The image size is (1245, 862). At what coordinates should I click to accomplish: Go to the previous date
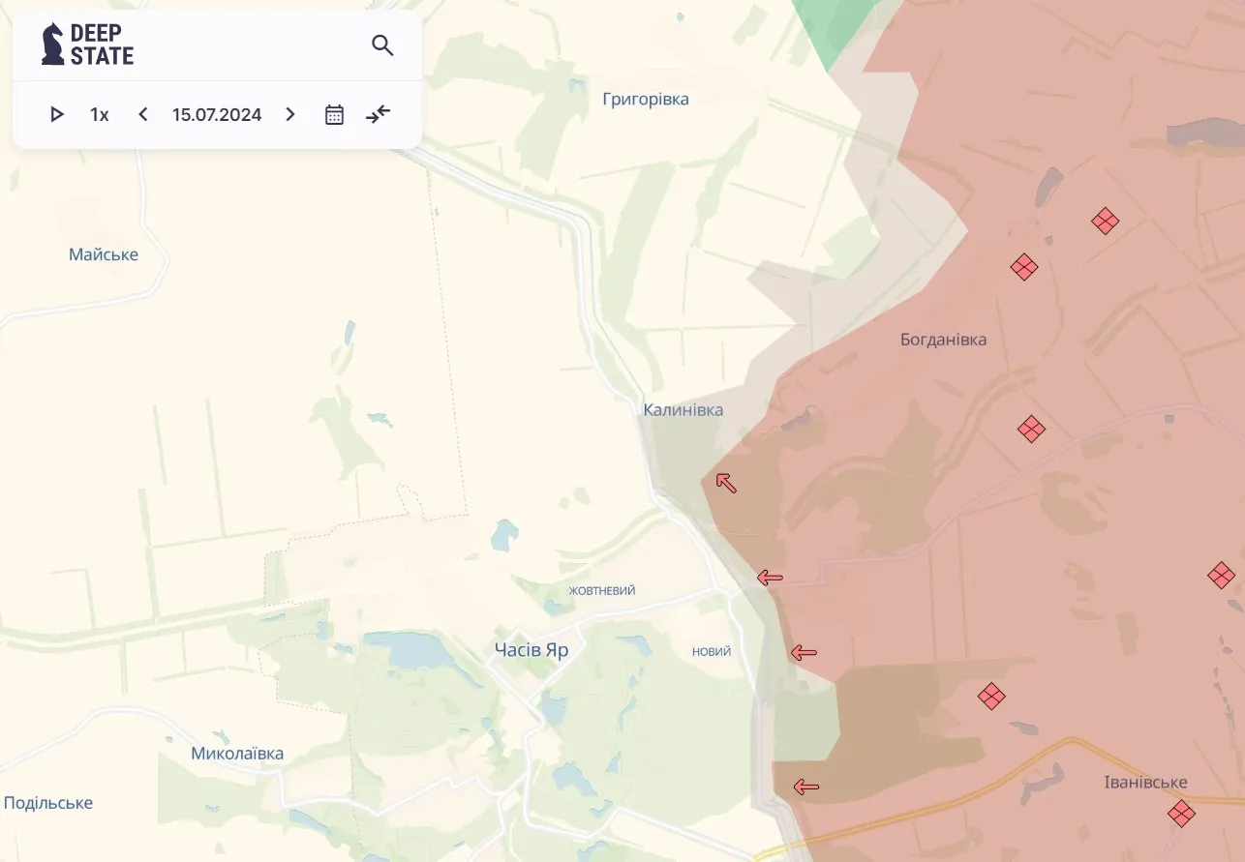point(143,114)
